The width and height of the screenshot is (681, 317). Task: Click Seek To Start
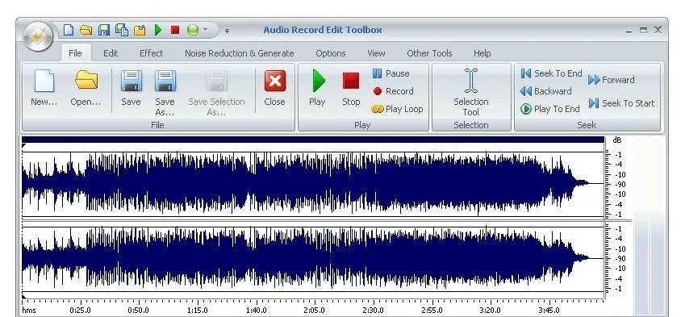pos(621,103)
